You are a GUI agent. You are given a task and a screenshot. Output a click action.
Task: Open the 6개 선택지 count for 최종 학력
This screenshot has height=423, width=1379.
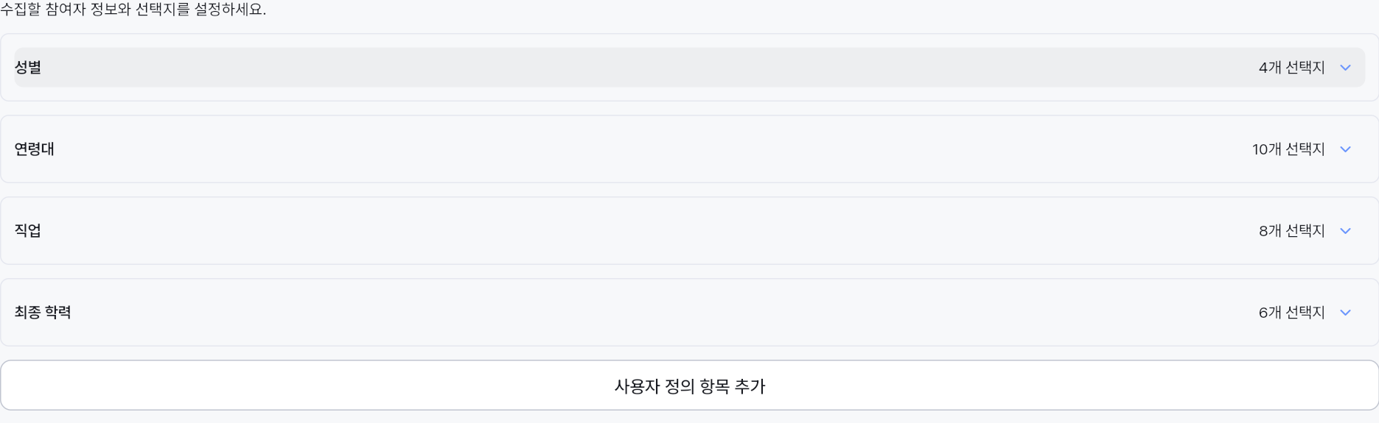coord(1291,313)
